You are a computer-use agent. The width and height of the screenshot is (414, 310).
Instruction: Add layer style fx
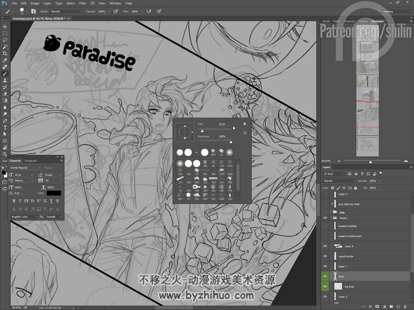click(x=370, y=307)
